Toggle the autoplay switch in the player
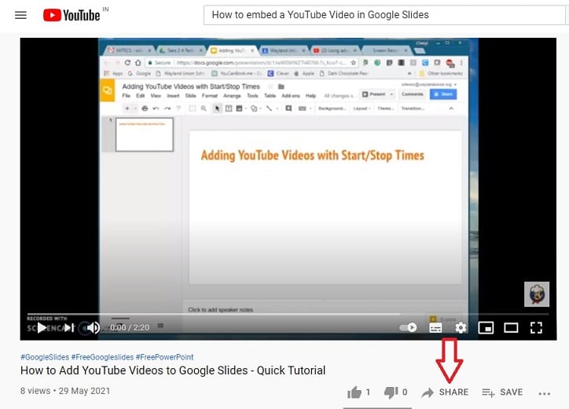The width and height of the screenshot is (569, 409). tap(408, 328)
